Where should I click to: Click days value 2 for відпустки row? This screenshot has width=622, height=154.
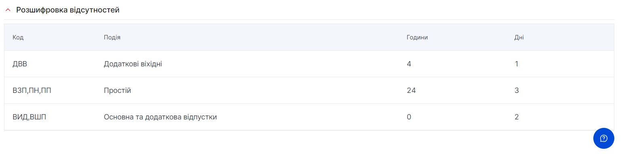(x=517, y=117)
